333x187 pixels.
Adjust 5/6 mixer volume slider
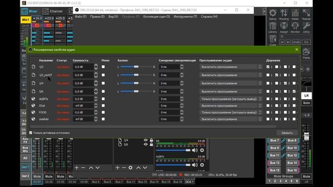(x=173, y=150)
